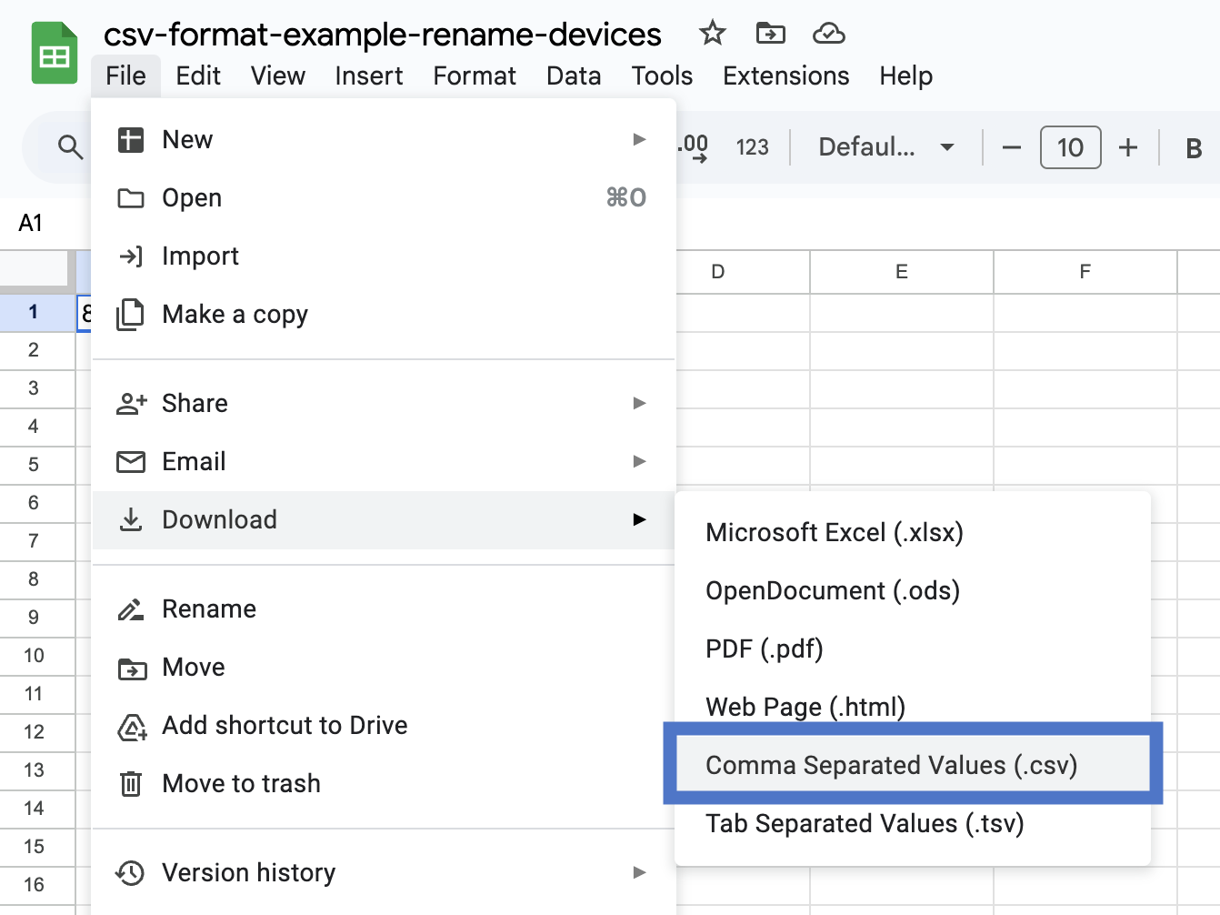Screen dimensions: 1220x915
Task: Check cloud save status icon
Action: (828, 34)
